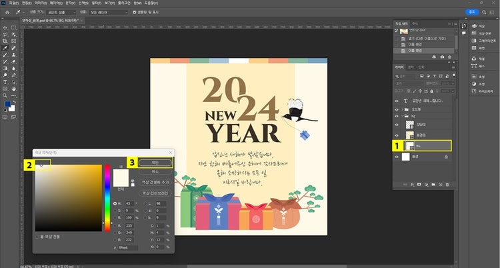Screen dimensions: 500x268
Task: Enable the web colors only checkbox
Action: pos(37,237)
